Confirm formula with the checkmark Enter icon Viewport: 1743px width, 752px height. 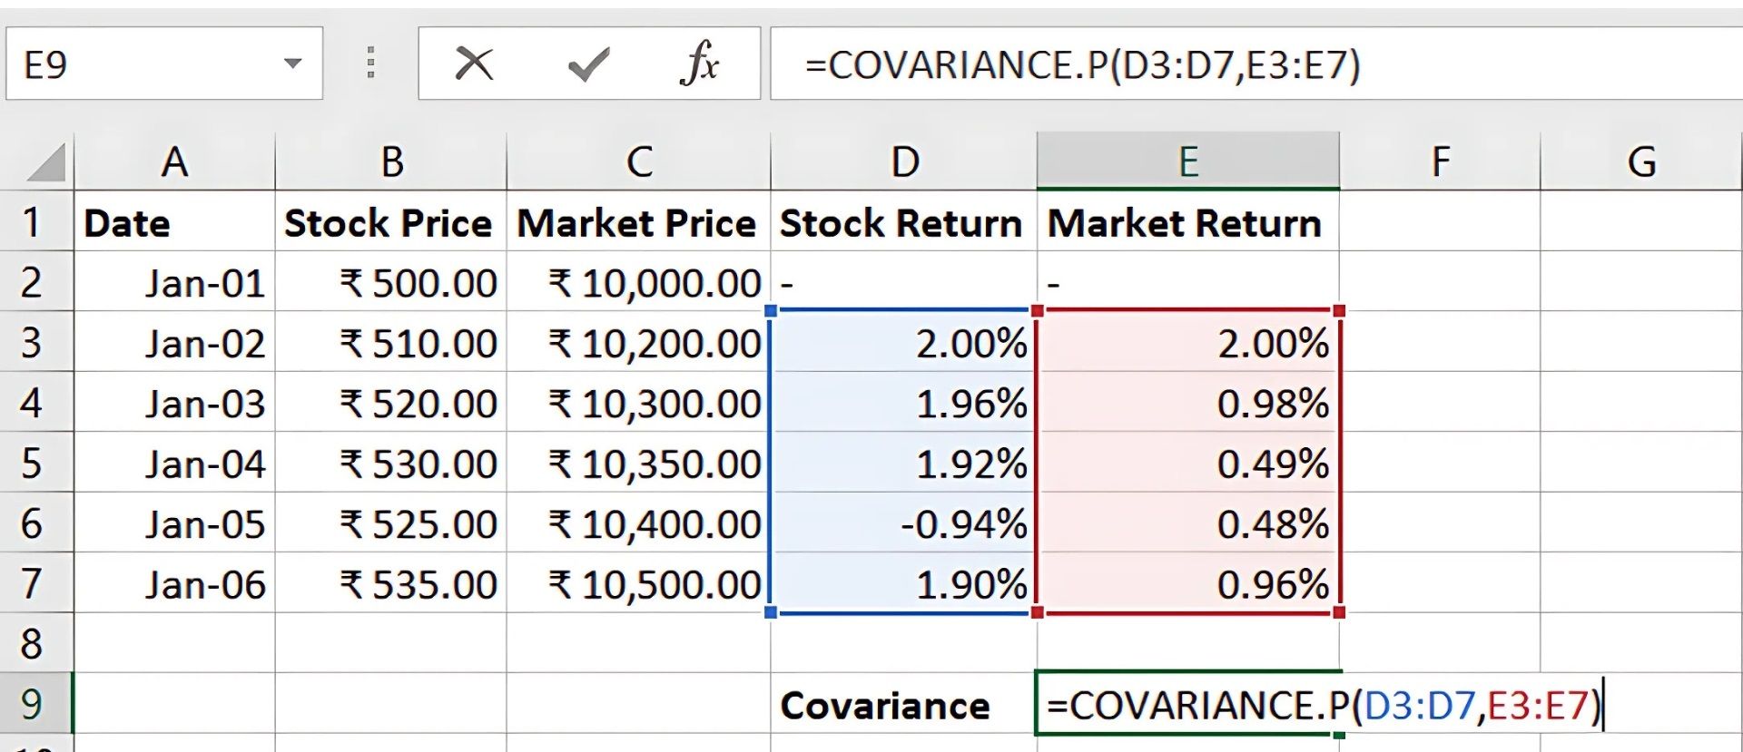(587, 64)
